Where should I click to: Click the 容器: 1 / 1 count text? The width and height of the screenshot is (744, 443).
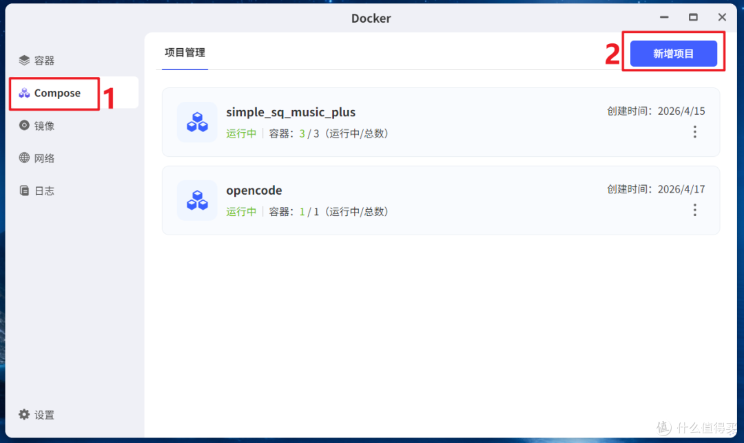click(329, 212)
